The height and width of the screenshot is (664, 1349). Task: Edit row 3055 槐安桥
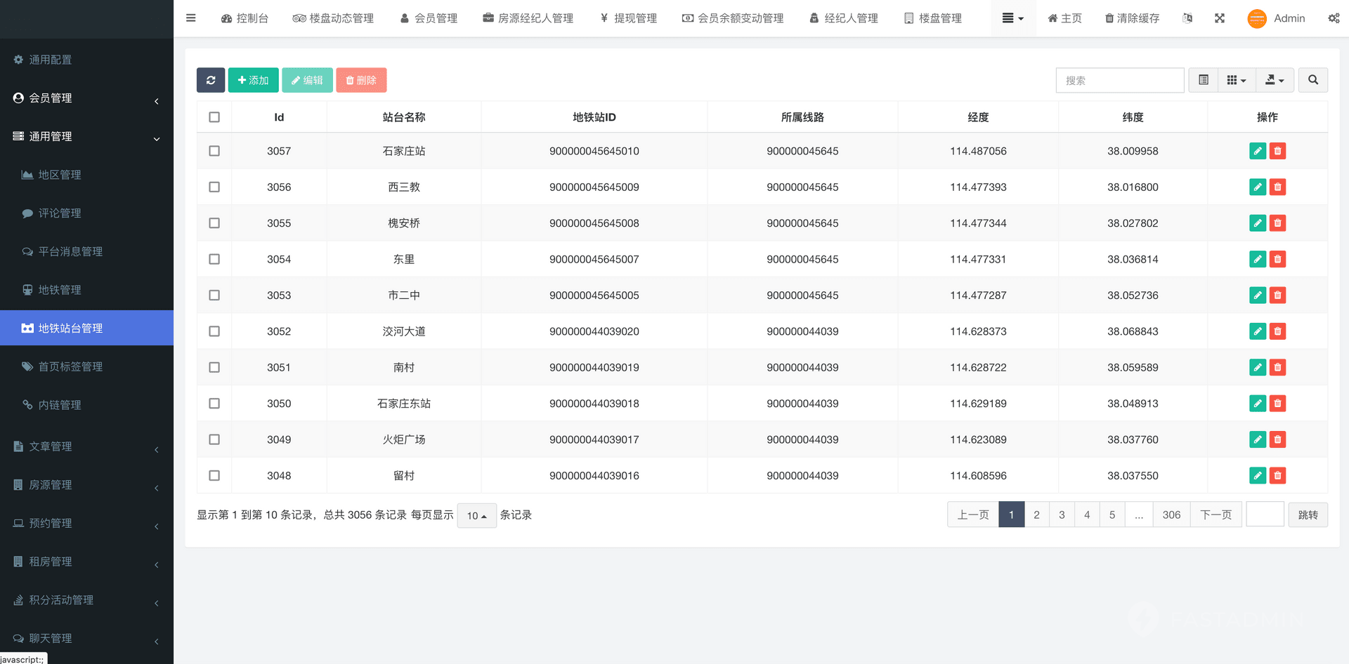[1258, 223]
